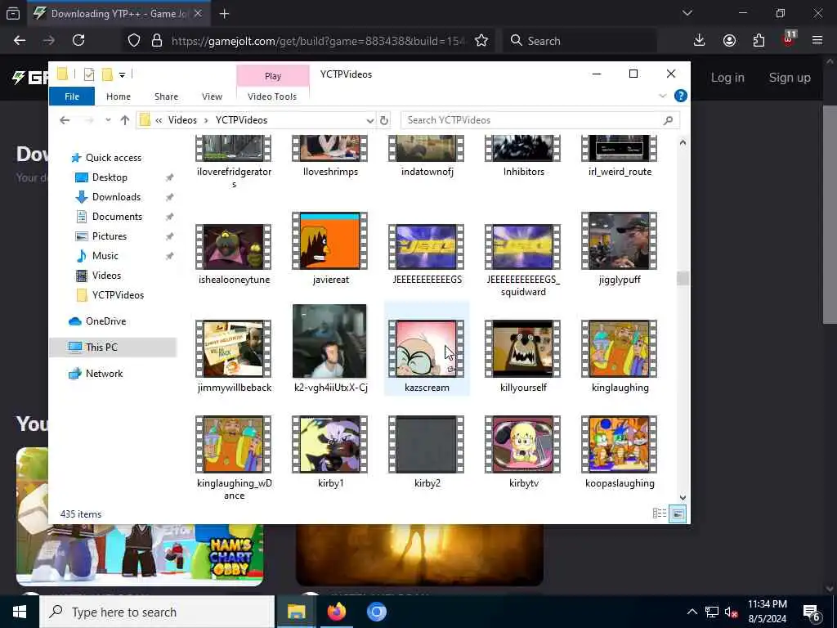
Task: Click the double chevron in address breadcrumb
Action: 159,121
